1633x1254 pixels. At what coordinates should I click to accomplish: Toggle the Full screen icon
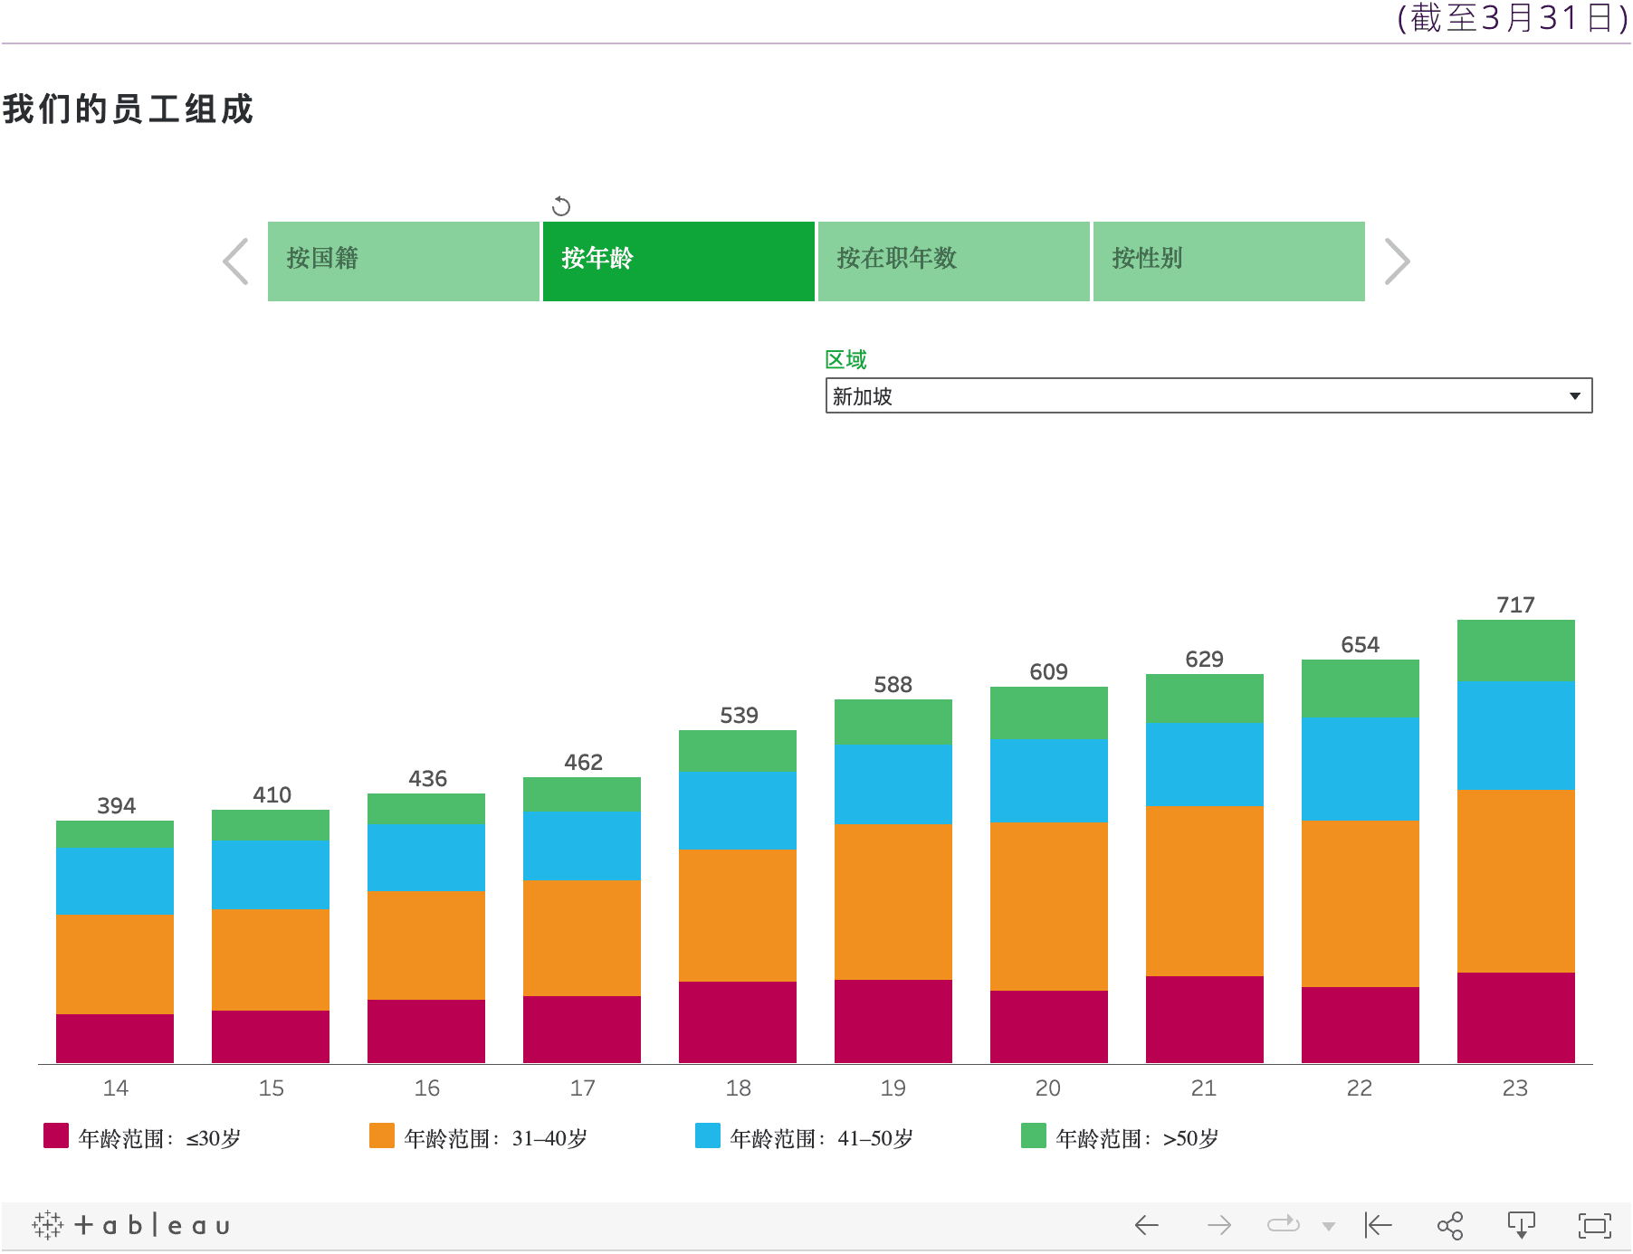tap(1594, 1225)
